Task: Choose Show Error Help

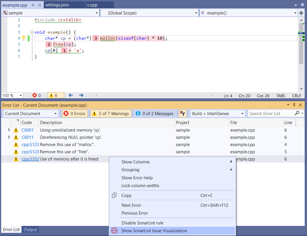Action: pyautogui.click(x=172, y=178)
